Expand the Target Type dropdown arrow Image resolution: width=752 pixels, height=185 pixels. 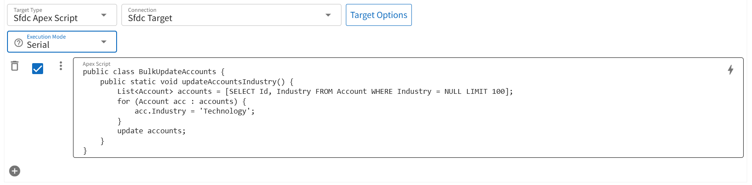point(104,15)
